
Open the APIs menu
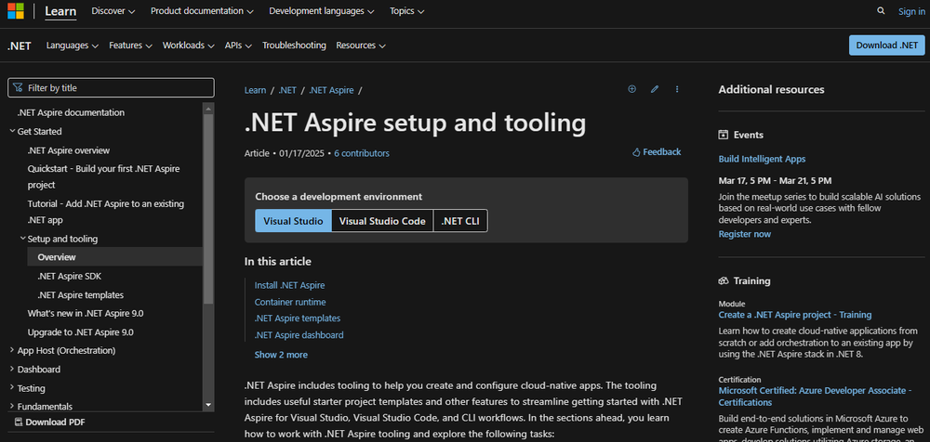tap(238, 45)
